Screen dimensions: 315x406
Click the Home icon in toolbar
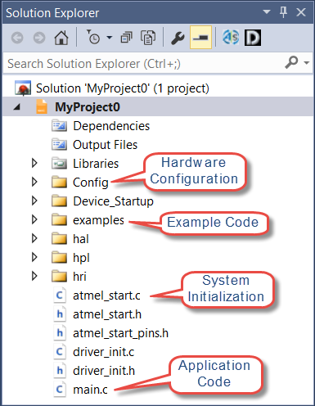pos(61,38)
